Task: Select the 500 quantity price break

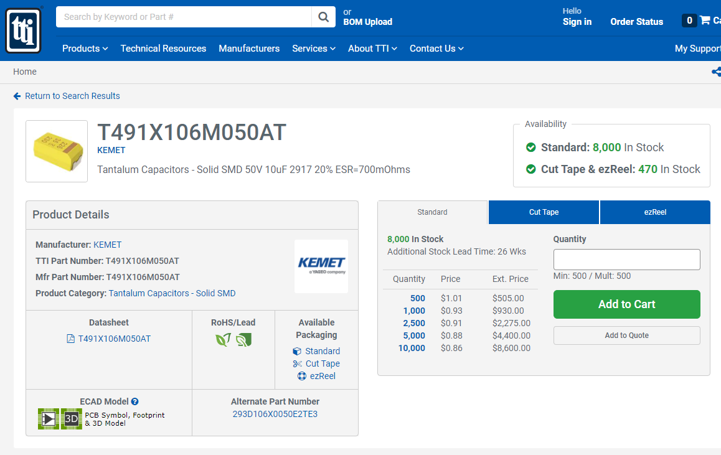Action: tap(418, 298)
